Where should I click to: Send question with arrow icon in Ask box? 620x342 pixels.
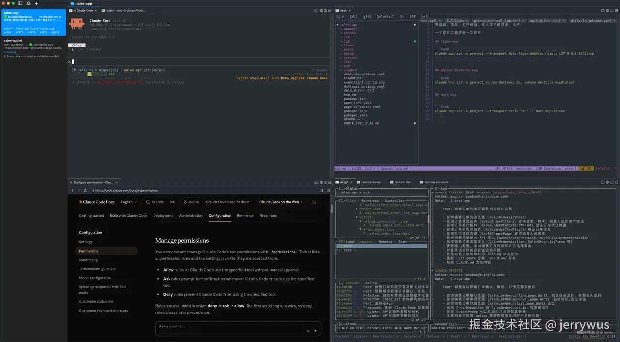pyautogui.click(x=315, y=331)
